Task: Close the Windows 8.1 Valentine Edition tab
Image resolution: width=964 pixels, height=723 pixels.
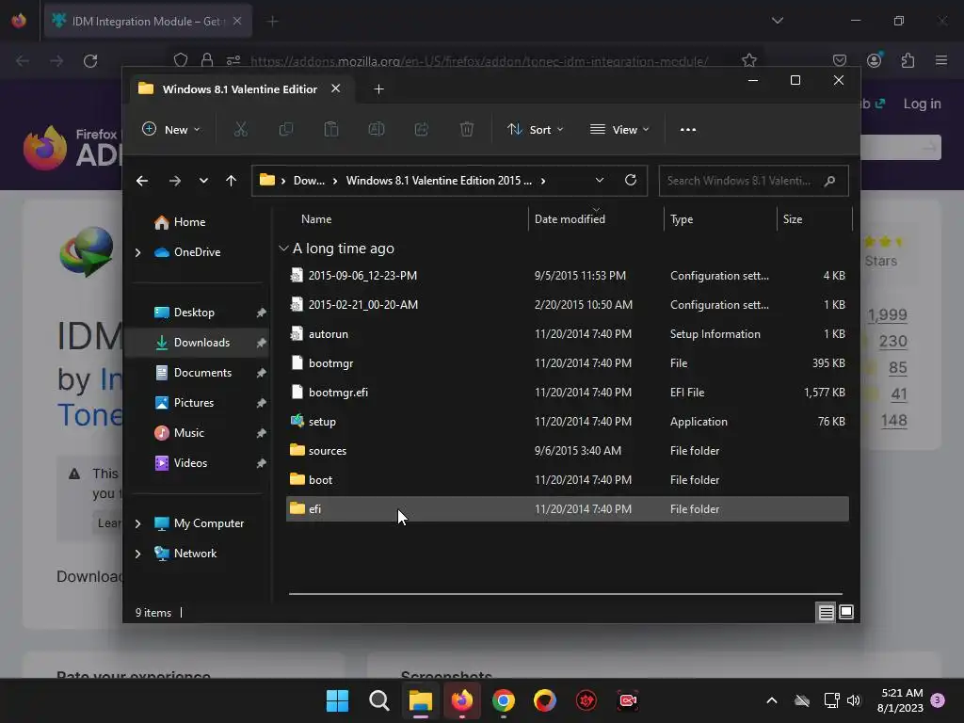Action: click(336, 88)
